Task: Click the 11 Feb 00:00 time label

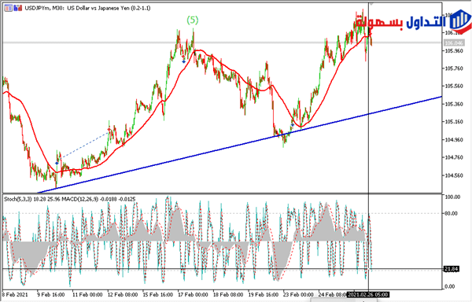Action: [87, 294]
